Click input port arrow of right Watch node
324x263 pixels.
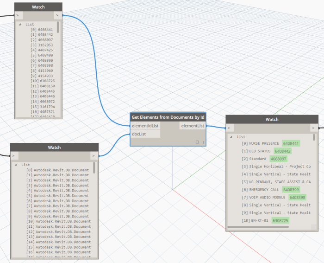click(230, 128)
